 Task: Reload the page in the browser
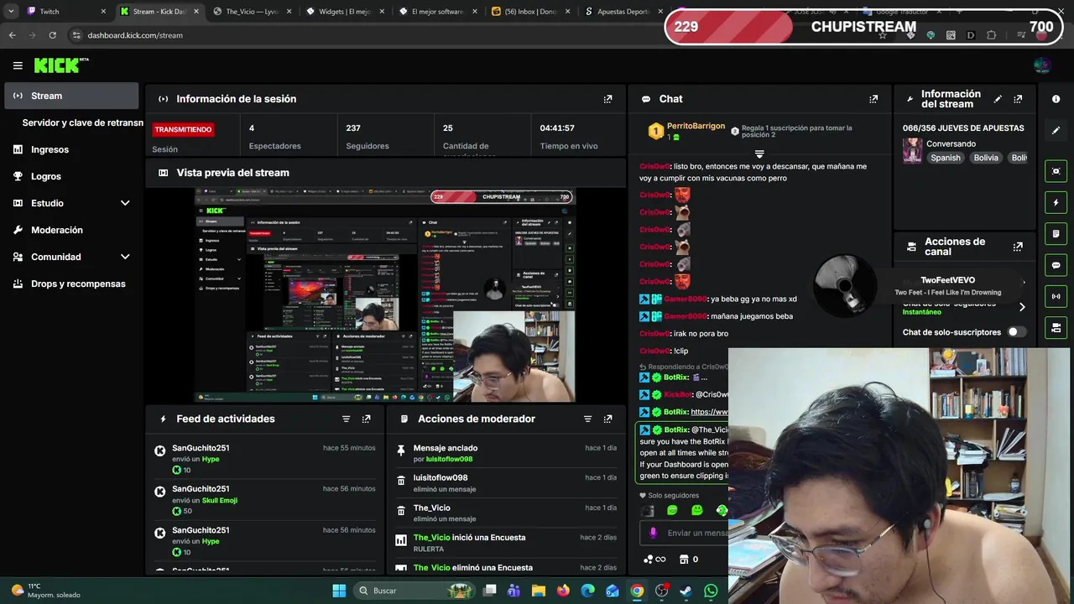52,35
